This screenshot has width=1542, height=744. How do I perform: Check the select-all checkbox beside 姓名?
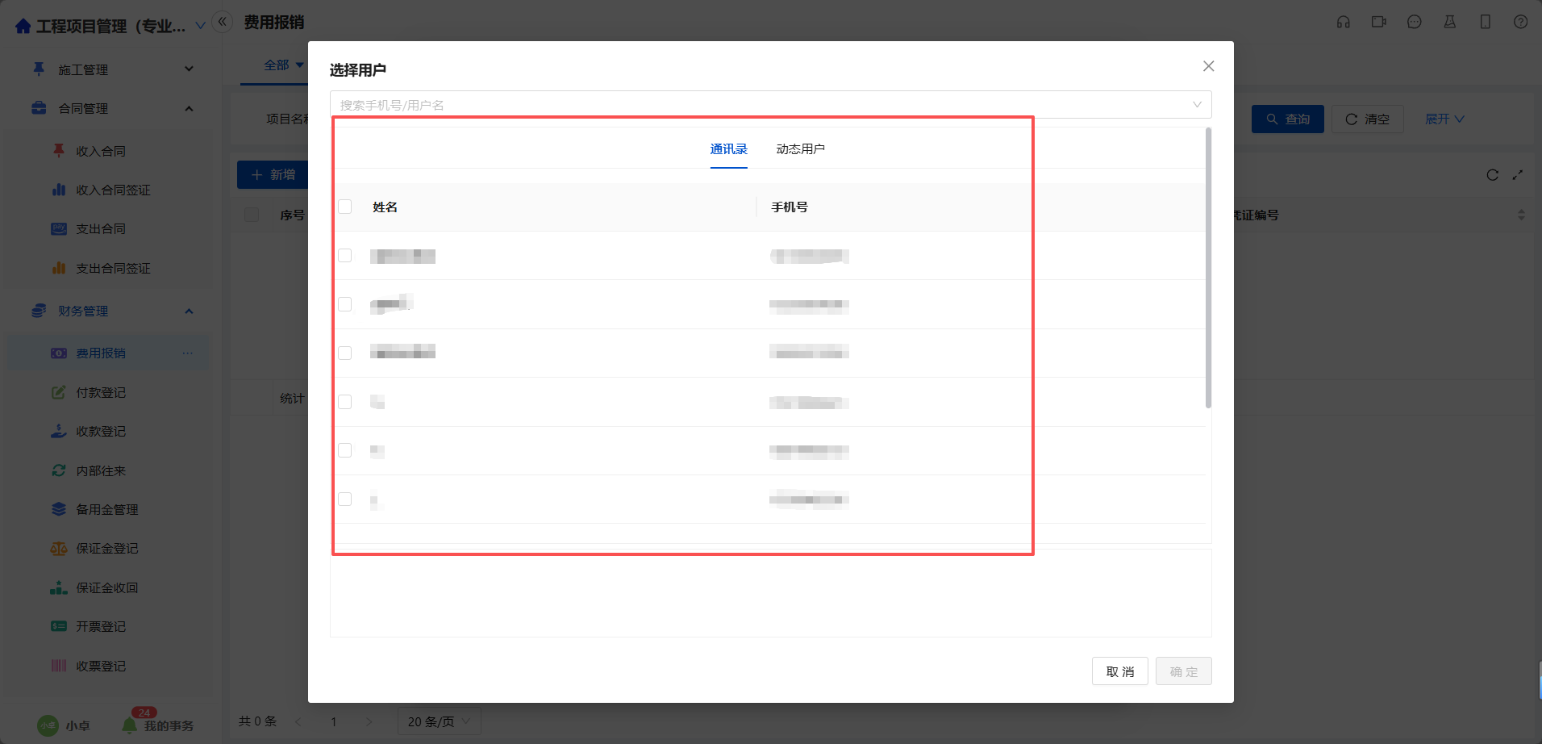coord(345,207)
